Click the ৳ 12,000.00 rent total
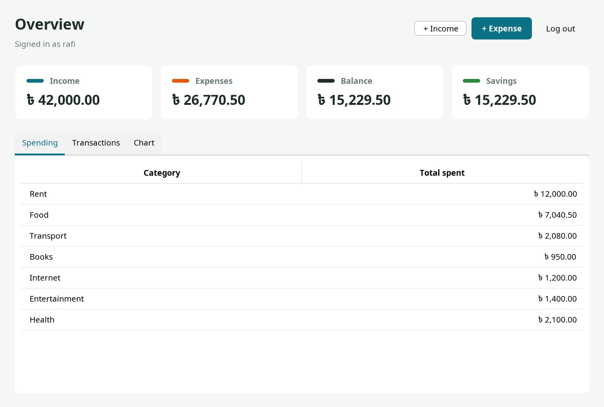The width and height of the screenshot is (604, 407). pos(555,194)
